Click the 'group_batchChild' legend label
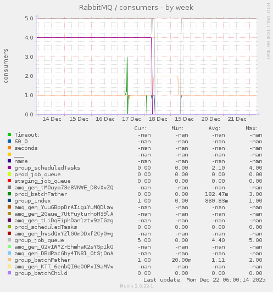This screenshot has width=273, height=292. pyautogui.click(x=41, y=273)
